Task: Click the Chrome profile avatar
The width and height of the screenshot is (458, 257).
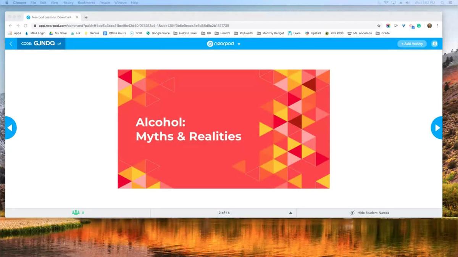Action: pos(429,26)
